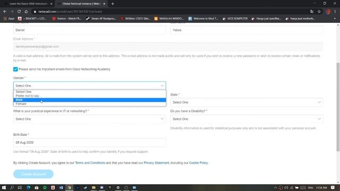Reload the NetAcad page
This screenshot has height=191, width=340.
click(x=19, y=12)
